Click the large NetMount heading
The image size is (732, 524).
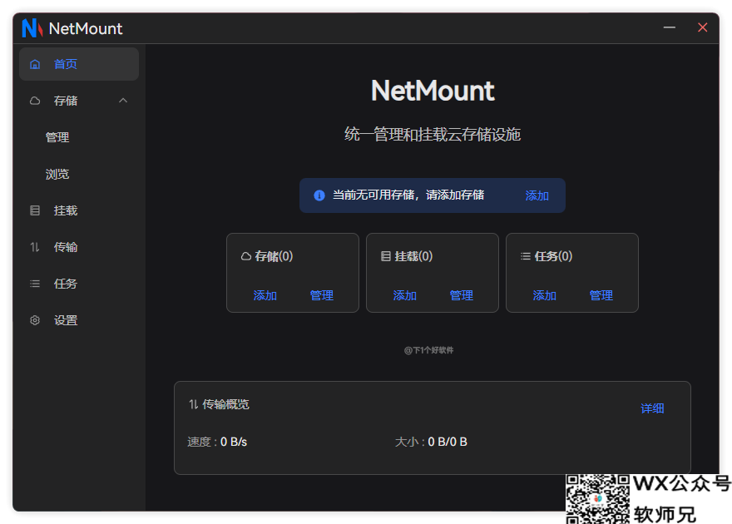pyautogui.click(x=433, y=91)
